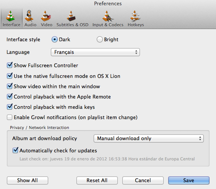216x189 pixels.
Task: Select the Dark interface style
Action: 55,39
